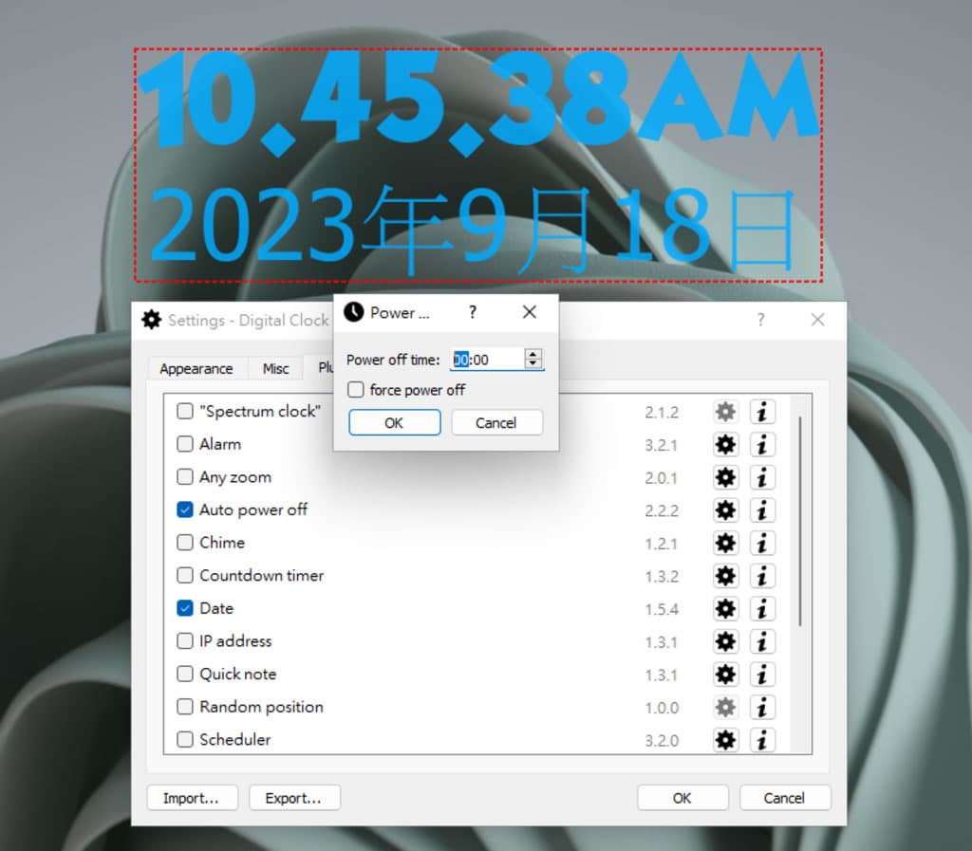Screen dimensions: 972x851
Task: Enable the IP address plugin checkbox
Action: click(185, 641)
